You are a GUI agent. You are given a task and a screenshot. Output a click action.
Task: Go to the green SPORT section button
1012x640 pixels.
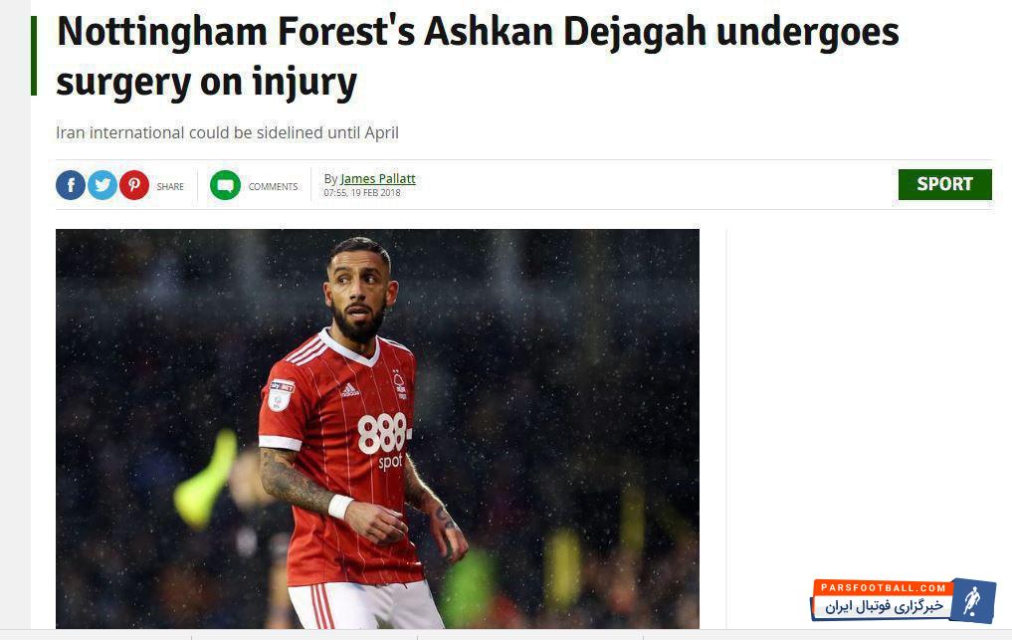coord(945,184)
